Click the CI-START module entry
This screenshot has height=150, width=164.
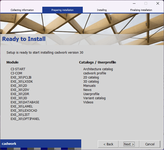pos(18,69)
